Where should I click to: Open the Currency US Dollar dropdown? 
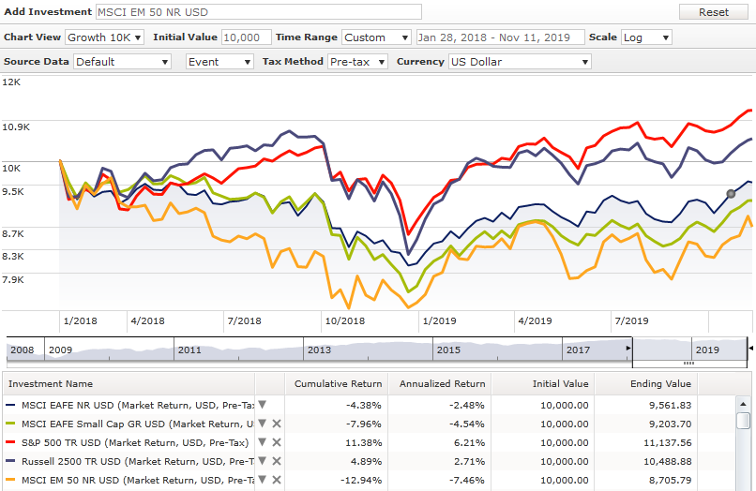pos(520,62)
